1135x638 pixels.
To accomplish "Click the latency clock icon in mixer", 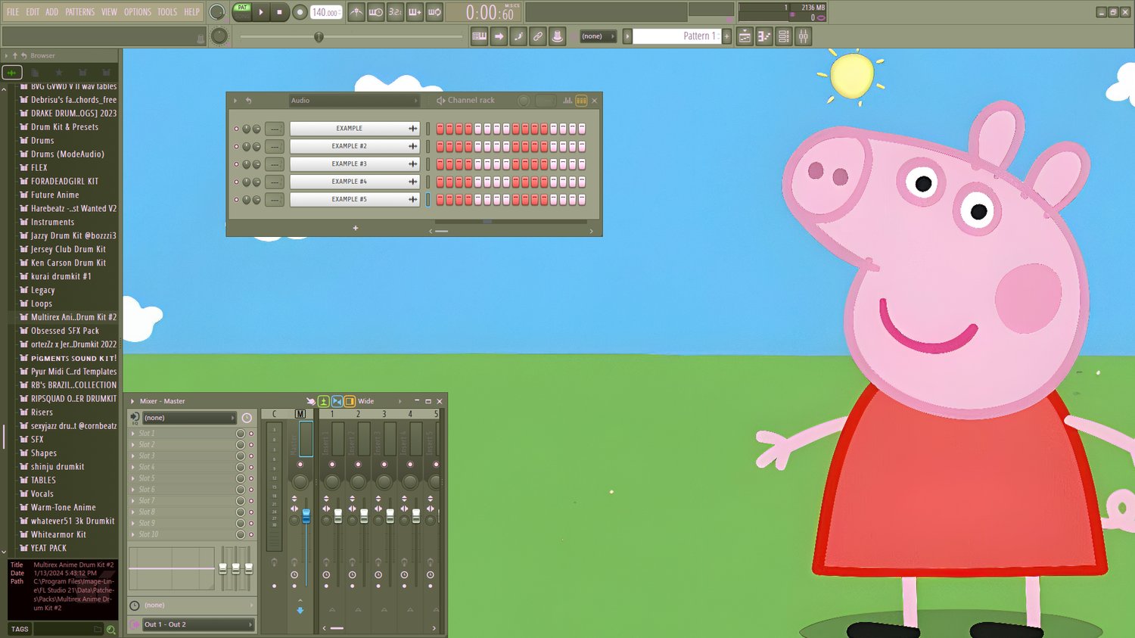I will click(x=247, y=418).
